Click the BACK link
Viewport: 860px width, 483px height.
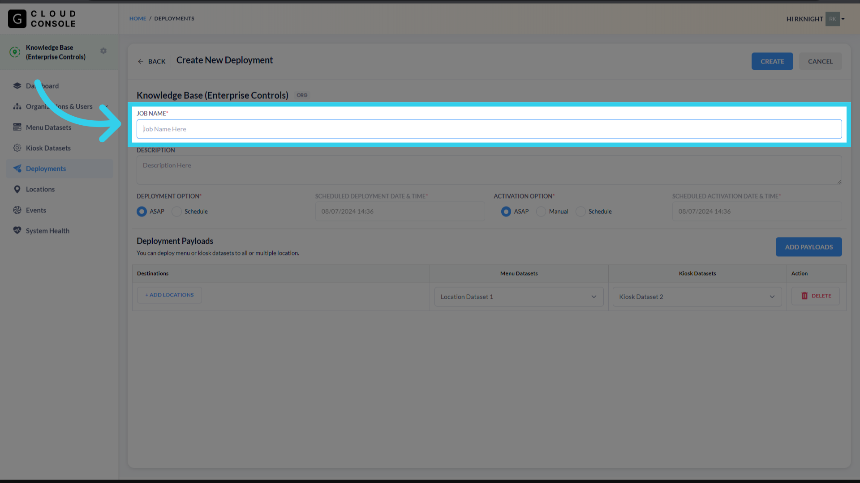(152, 62)
